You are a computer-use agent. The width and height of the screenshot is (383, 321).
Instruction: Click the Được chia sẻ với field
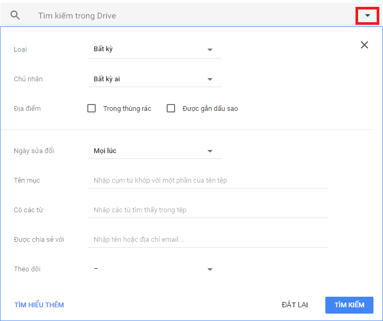pyautogui.click(x=207, y=240)
